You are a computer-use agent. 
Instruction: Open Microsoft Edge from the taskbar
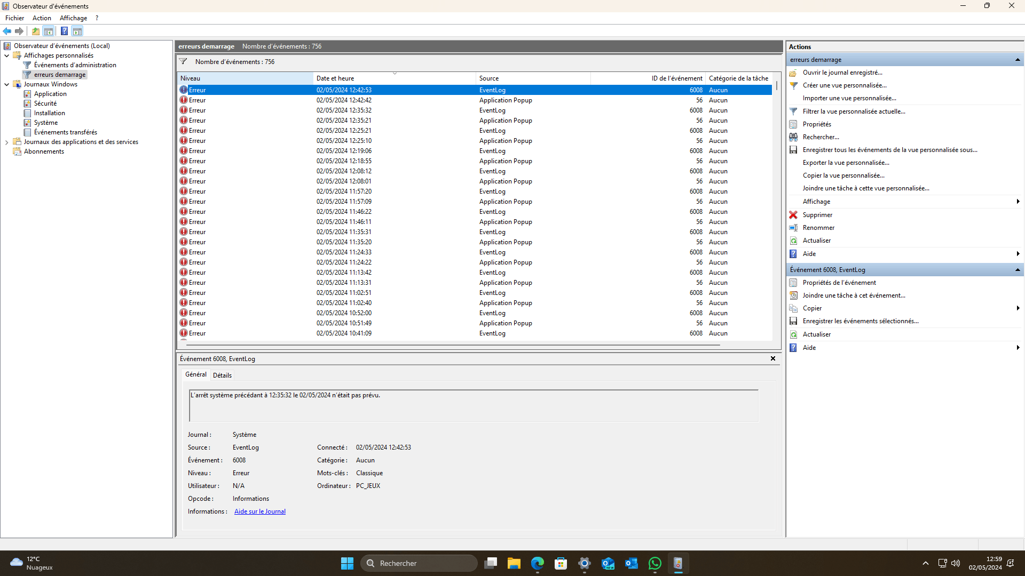[x=537, y=563]
